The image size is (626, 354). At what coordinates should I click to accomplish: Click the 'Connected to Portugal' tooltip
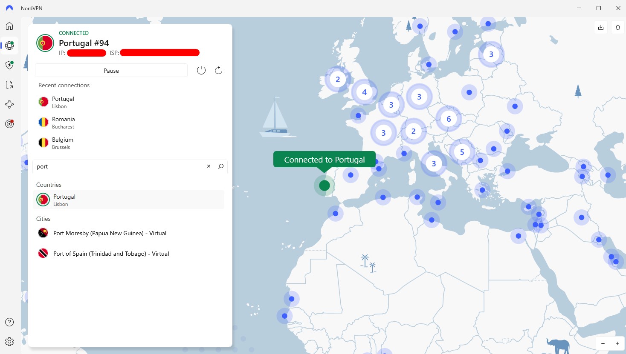click(325, 160)
